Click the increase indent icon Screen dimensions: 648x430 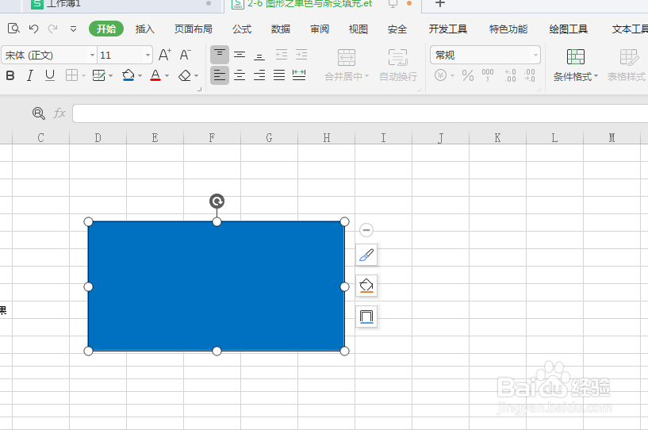[x=301, y=55]
